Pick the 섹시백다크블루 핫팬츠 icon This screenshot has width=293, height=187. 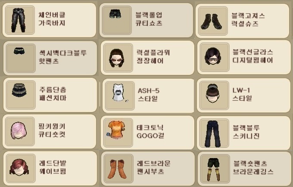(21, 58)
